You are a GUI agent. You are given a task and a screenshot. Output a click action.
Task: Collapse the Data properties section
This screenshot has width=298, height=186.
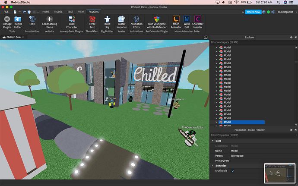[x=212, y=141]
